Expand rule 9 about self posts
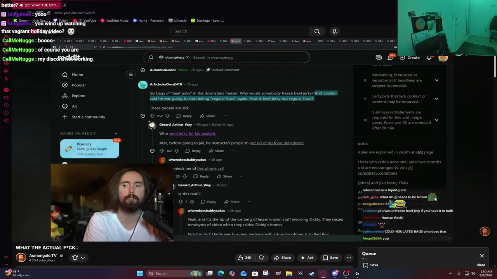The width and height of the screenshot is (497, 279). (436, 99)
